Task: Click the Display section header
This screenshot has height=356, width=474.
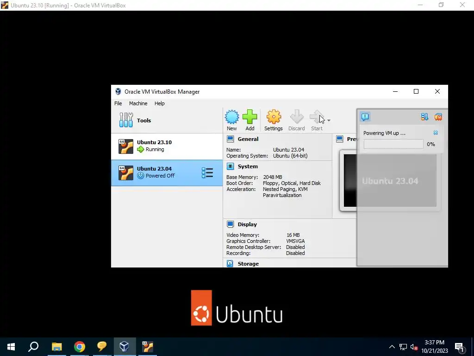Action: (247, 224)
